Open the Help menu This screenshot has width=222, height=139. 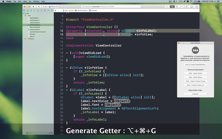click(43, 1)
